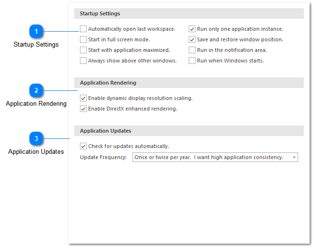The height and width of the screenshot is (248, 314).
Task: Enable Run when Windows starts
Action: click(192, 61)
